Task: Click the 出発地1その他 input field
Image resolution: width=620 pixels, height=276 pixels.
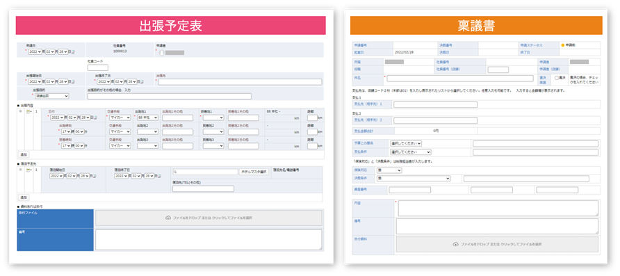Action: click(177, 117)
